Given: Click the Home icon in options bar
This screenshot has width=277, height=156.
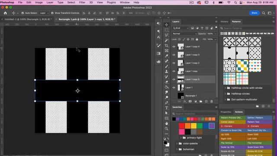Looking at the screenshot, I should (x=5, y=13).
